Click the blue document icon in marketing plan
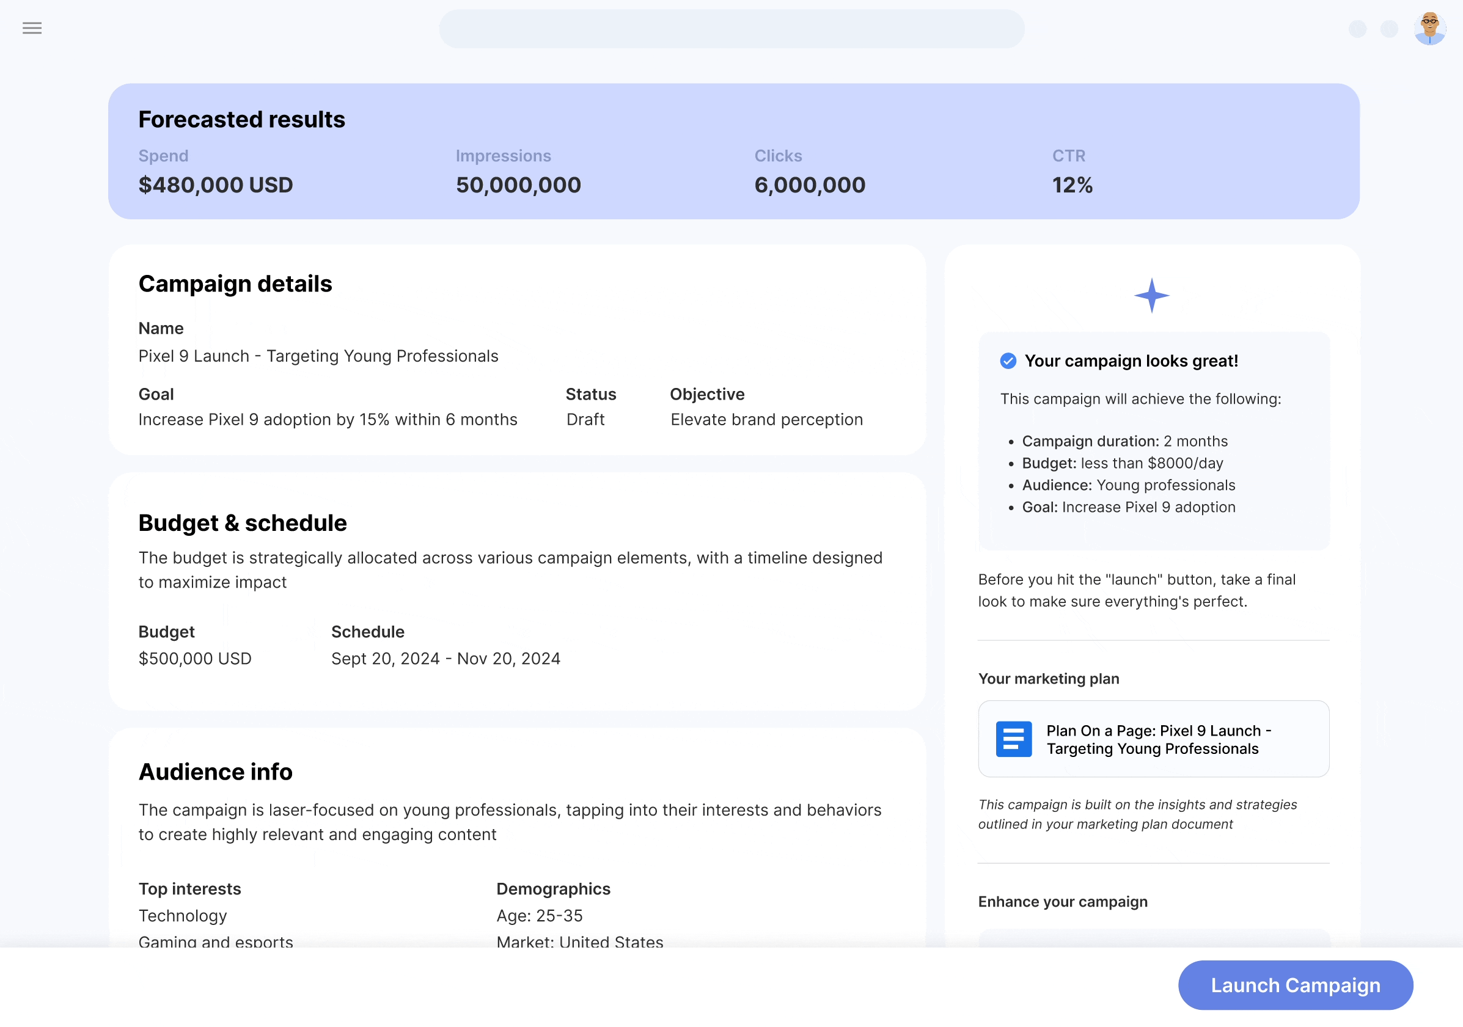 1013,739
